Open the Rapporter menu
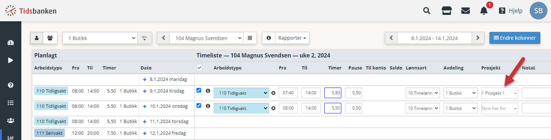This screenshot has width=551, height=140. click(292, 38)
